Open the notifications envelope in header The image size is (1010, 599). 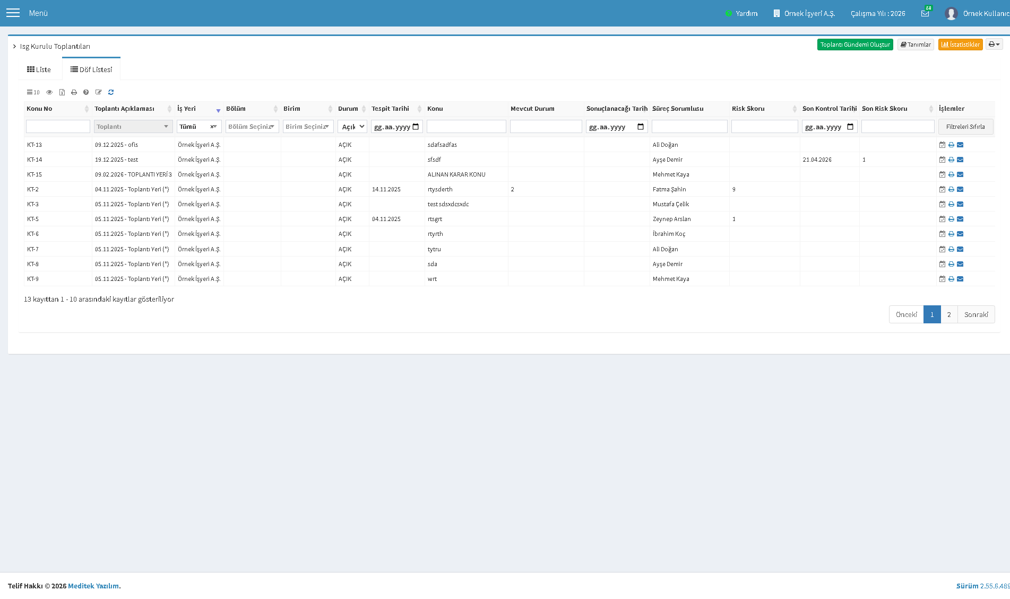click(x=925, y=13)
